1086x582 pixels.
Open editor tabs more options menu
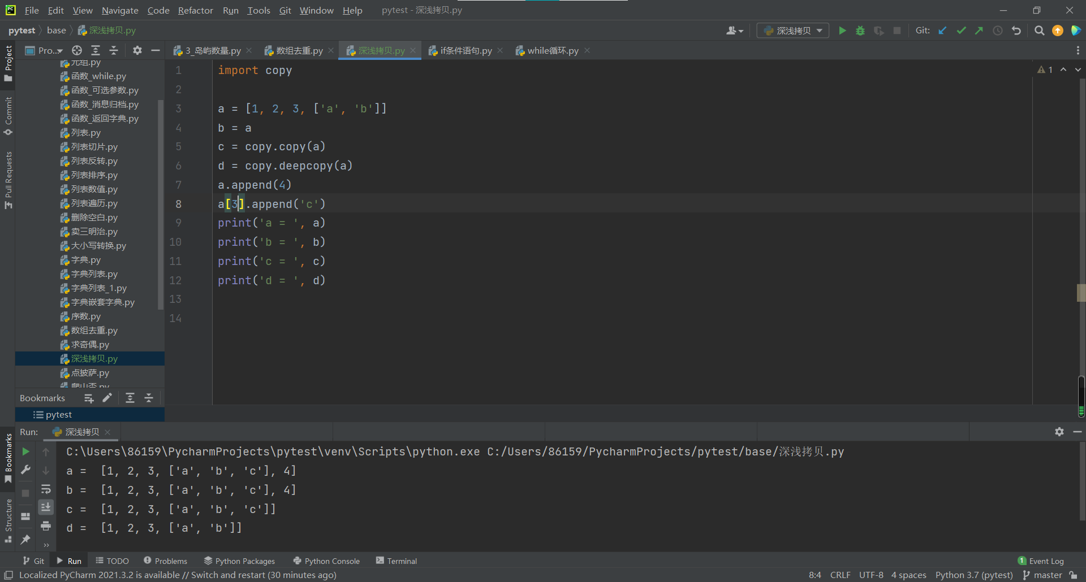pyautogui.click(x=1078, y=50)
